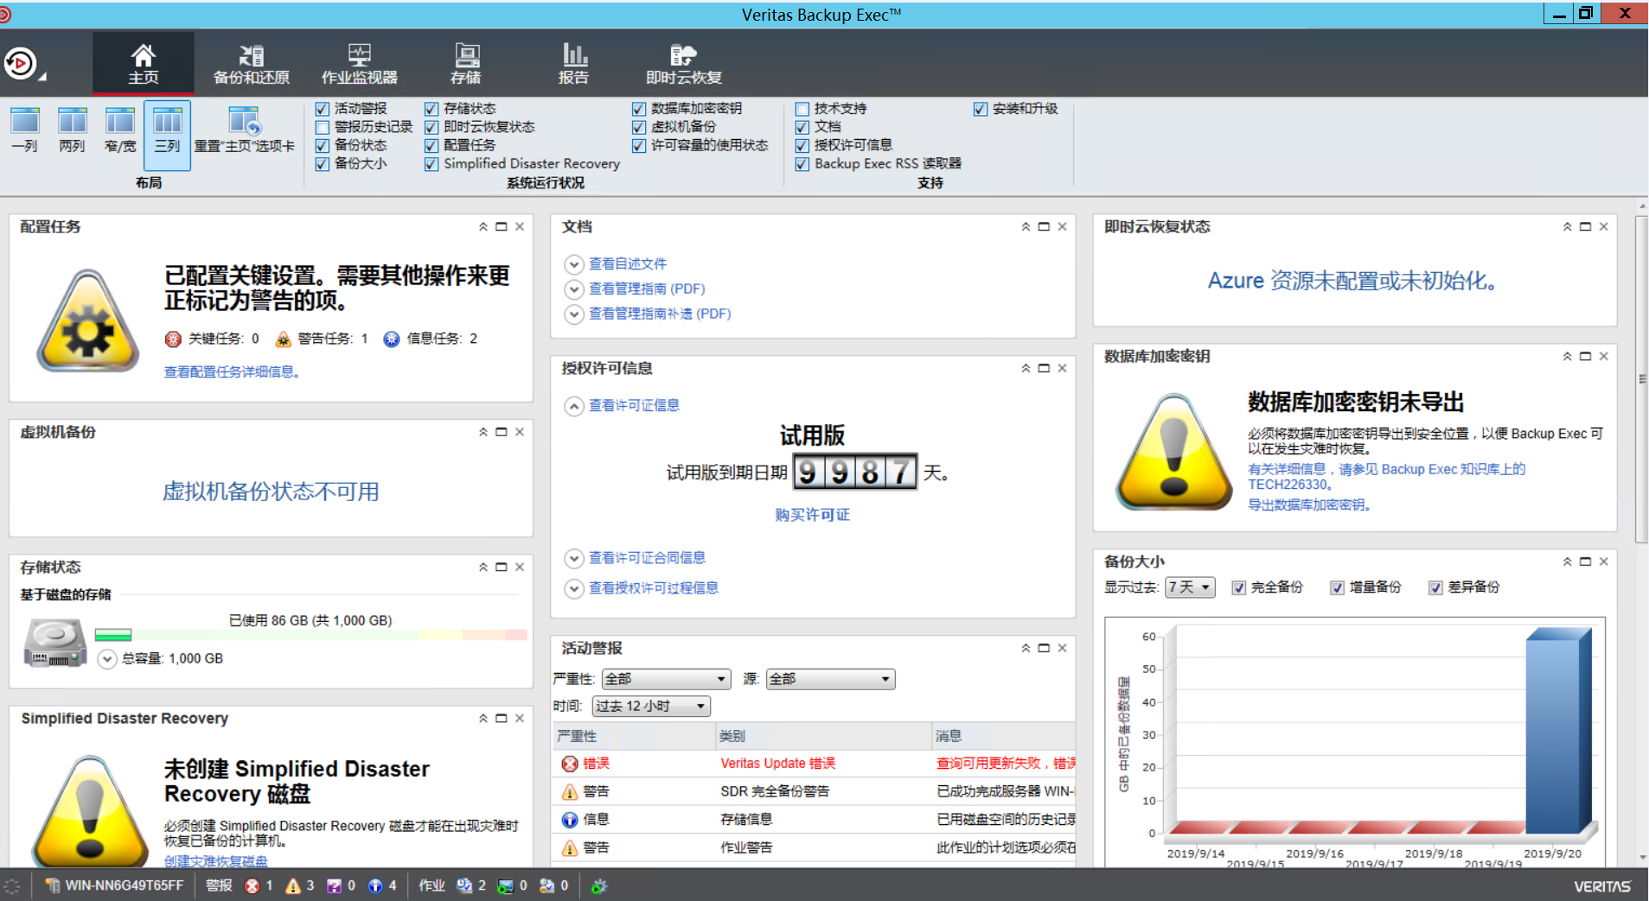Open the Backup Exec application button menu

pyautogui.click(x=23, y=64)
